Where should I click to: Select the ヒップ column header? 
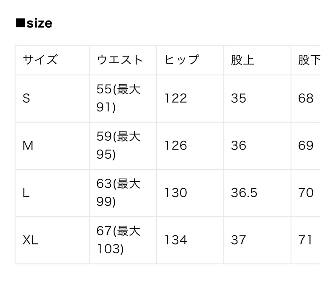182,60
